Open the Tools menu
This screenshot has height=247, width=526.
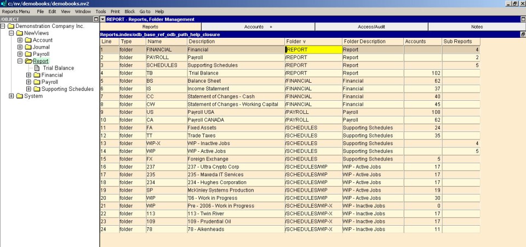[x=100, y=11]
